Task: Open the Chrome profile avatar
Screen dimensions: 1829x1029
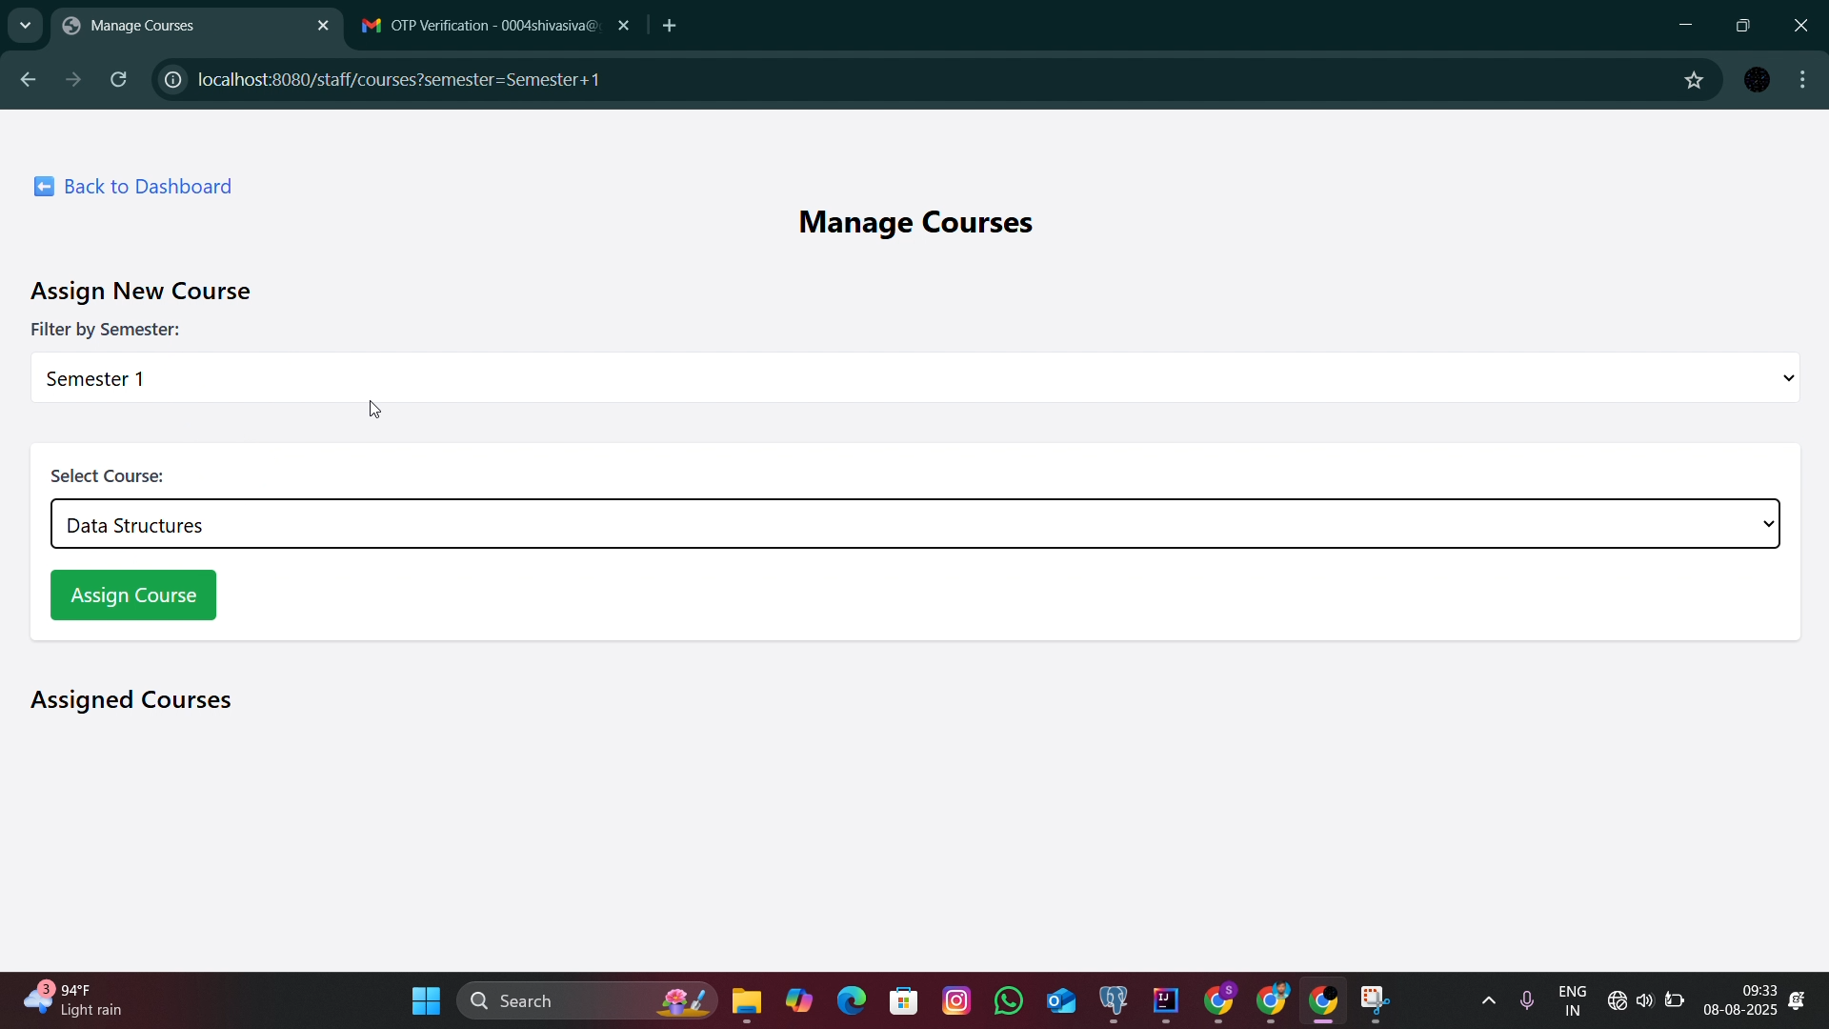Action: tap(1758, 80)
